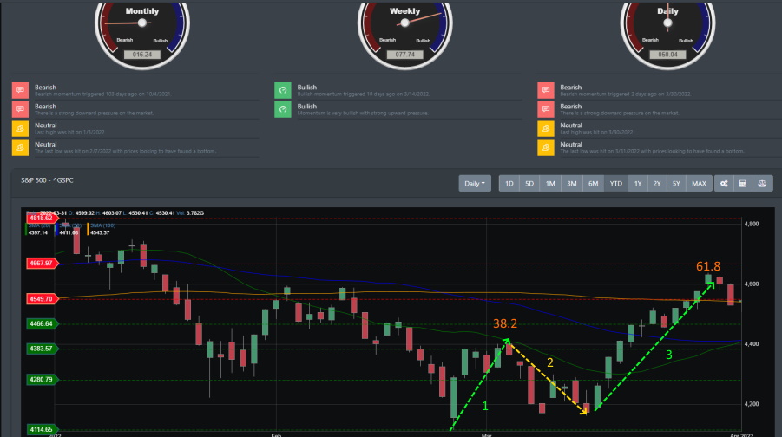Image resolution: width=782 pixels, height=437 pixels.
Task: Select the 1D range
Action: pos(509,183)
